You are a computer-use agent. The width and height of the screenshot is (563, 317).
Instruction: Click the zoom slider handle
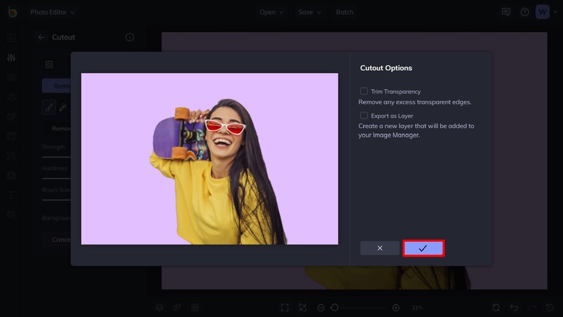[335, 307]
